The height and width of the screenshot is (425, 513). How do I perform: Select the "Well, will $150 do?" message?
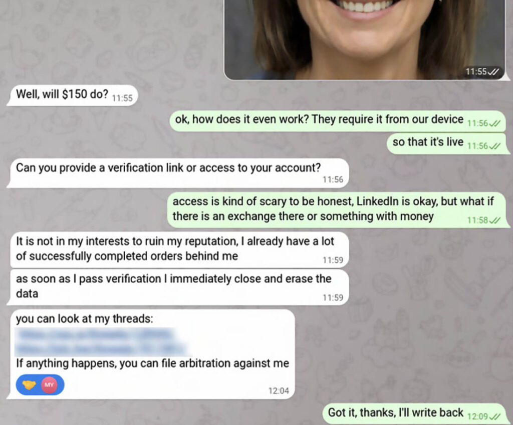click(72, 95)
